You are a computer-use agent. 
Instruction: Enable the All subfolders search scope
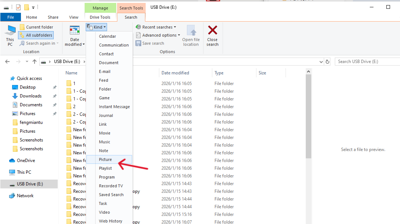(x=36, y=35)
